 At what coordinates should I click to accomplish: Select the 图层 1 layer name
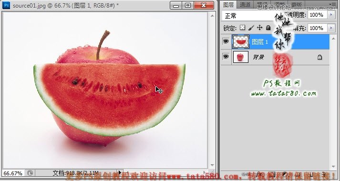pos(260,42)
